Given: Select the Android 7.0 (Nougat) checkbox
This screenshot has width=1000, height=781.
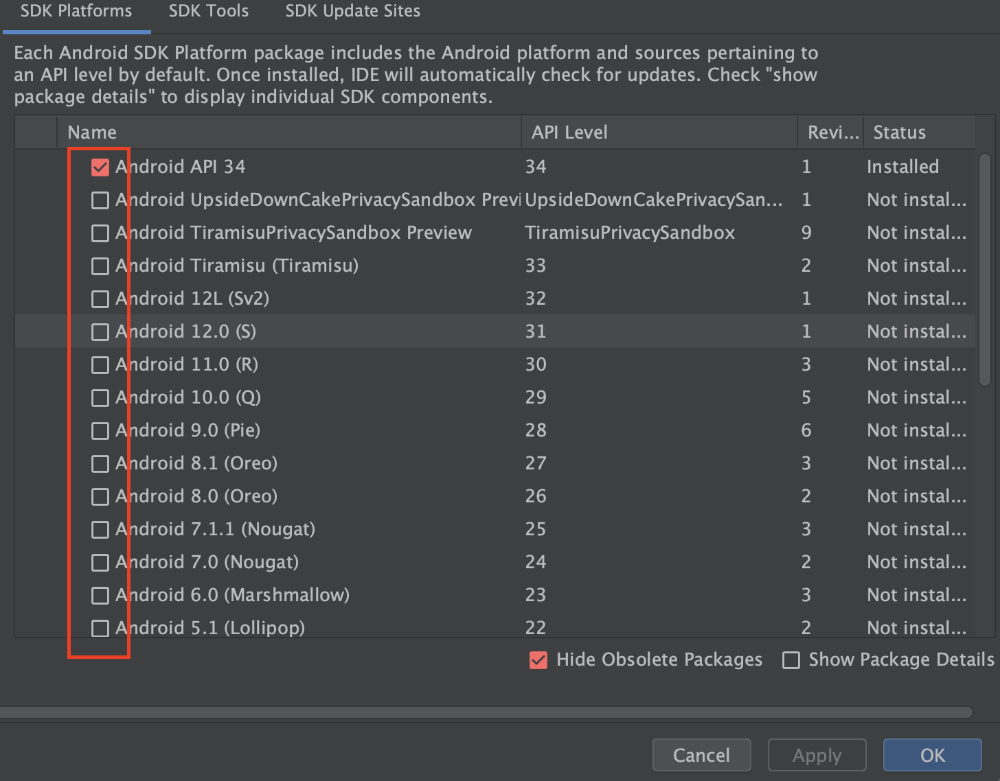Looking at the screenshot, I should (100, 563).
